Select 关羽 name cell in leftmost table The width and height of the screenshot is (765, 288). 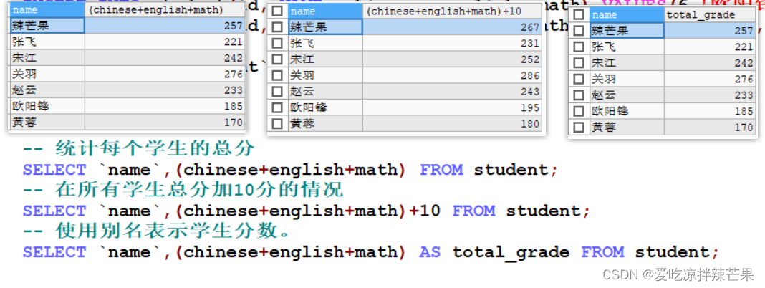pyautogui.click(x=47, y=75)
